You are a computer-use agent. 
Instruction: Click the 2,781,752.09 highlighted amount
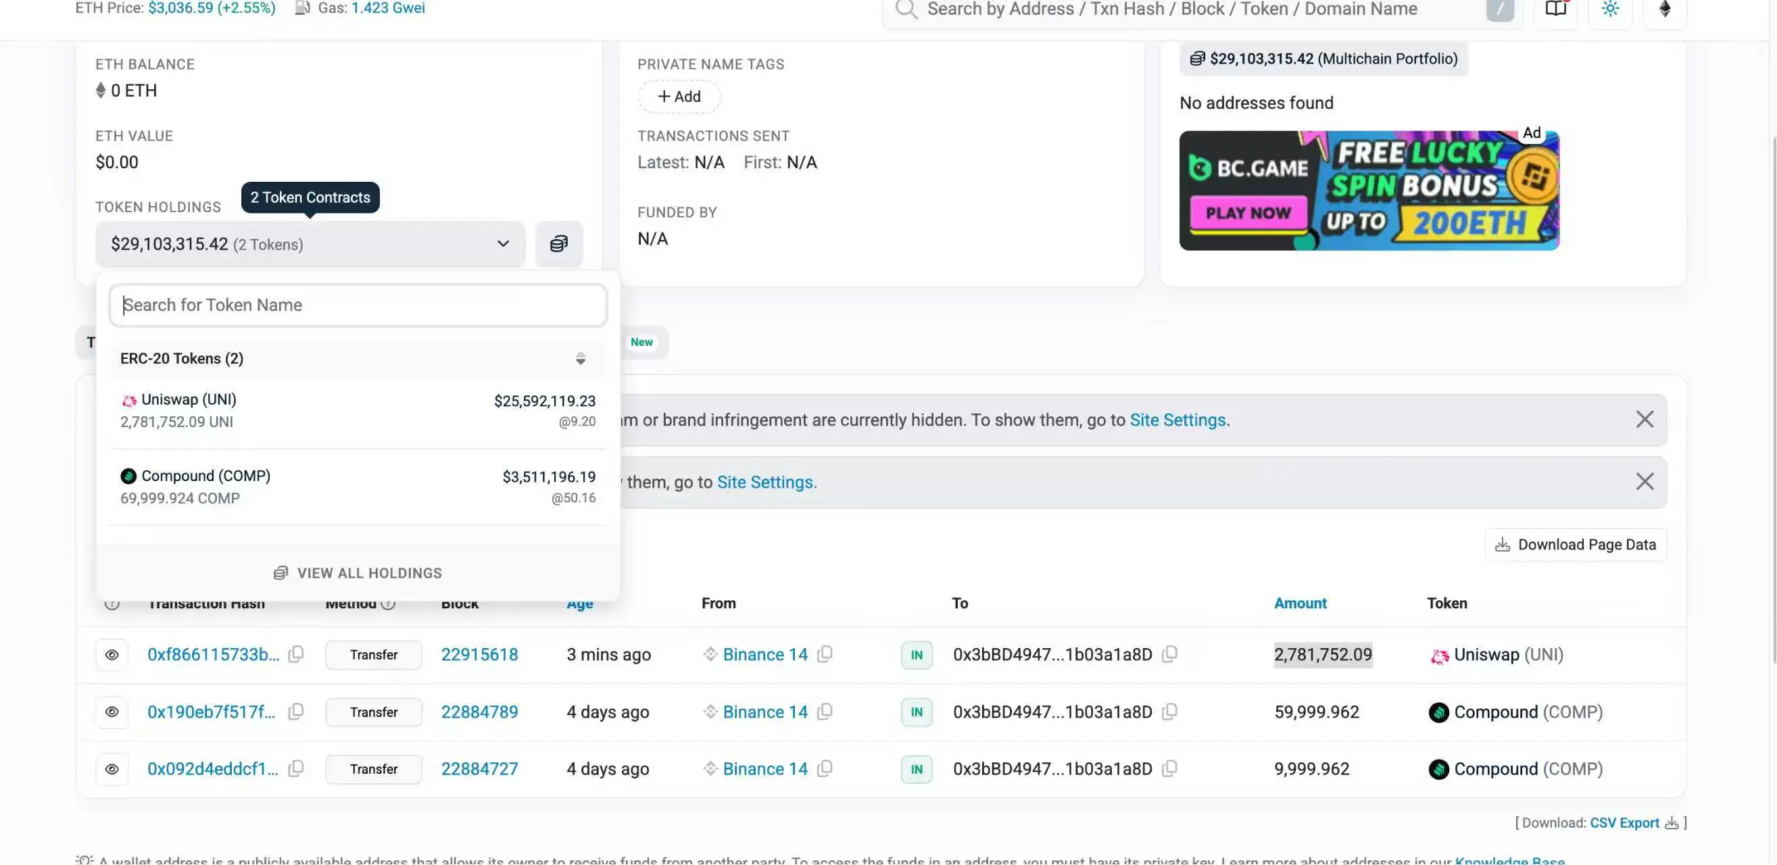click(1321, 655)
